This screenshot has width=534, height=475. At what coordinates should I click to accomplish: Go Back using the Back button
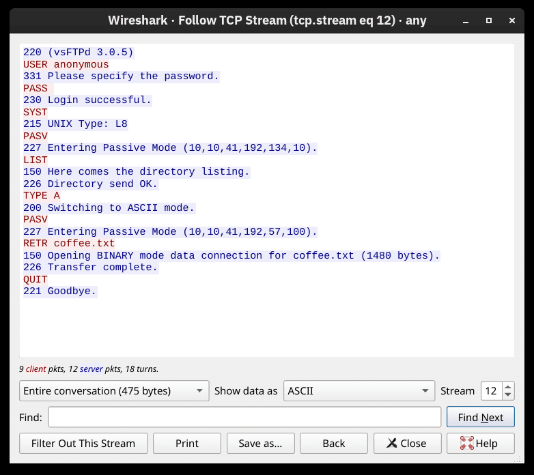click(333, 443)
